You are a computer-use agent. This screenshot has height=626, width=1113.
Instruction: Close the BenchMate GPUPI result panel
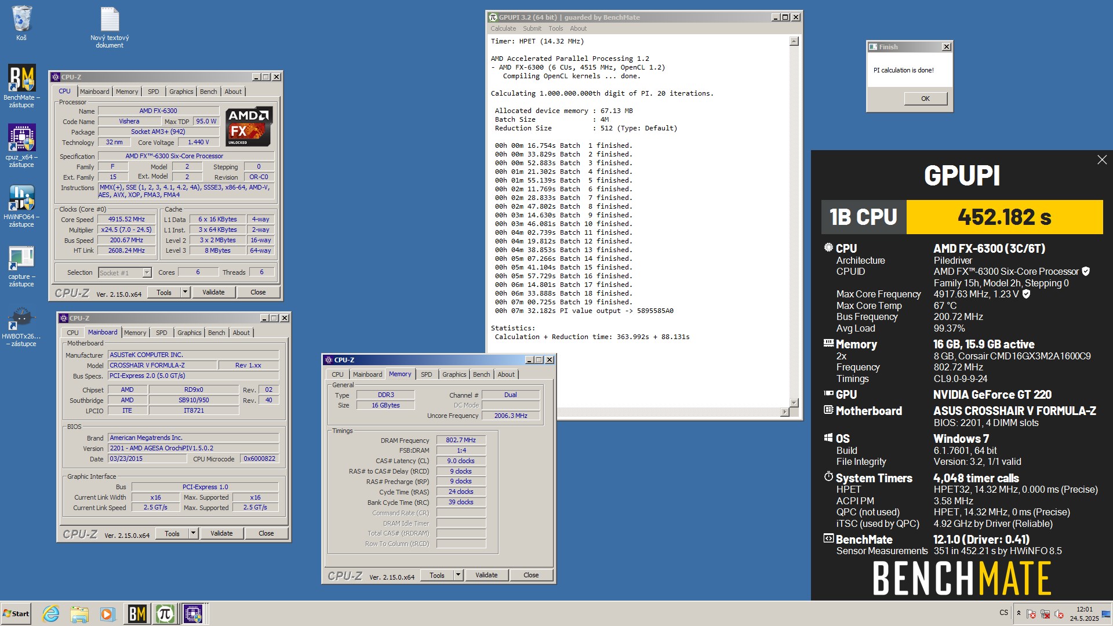[x=1101, y=160]
